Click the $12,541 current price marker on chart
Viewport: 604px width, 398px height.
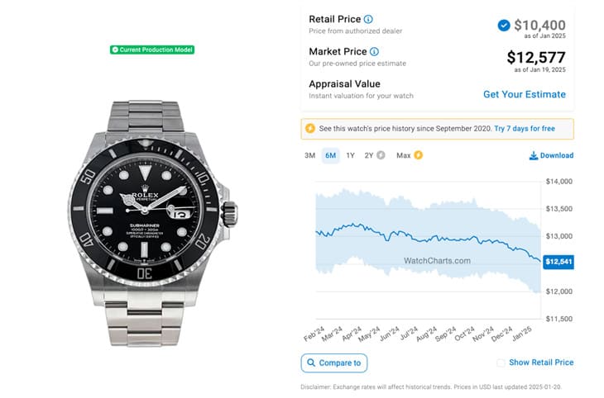click(x=557, y=262)
